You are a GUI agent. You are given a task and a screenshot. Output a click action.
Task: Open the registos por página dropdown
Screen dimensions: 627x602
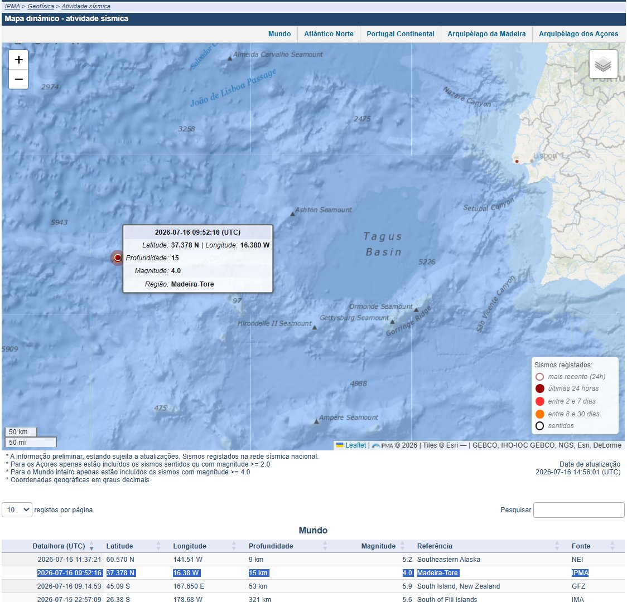tap(17, 509)
